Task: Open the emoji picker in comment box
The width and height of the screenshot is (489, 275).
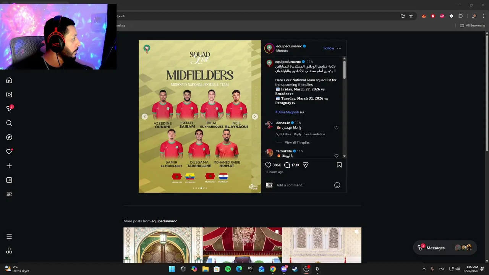Action: [x=337, y=185]
